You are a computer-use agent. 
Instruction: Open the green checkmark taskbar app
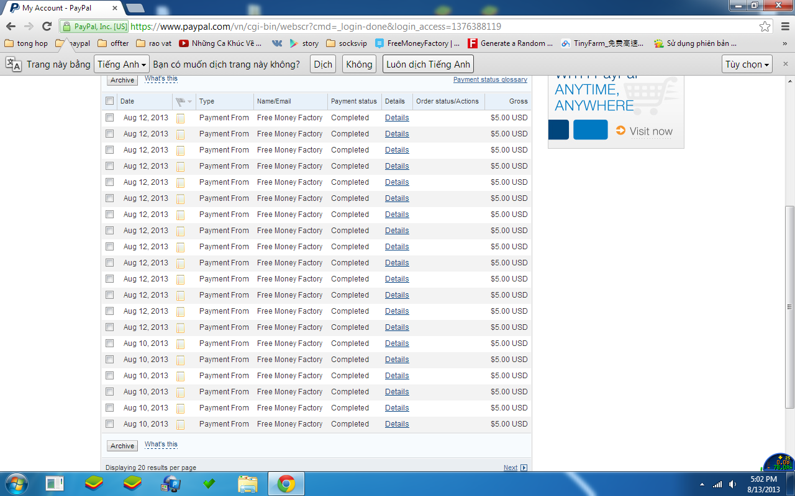[x=209, y=483]
